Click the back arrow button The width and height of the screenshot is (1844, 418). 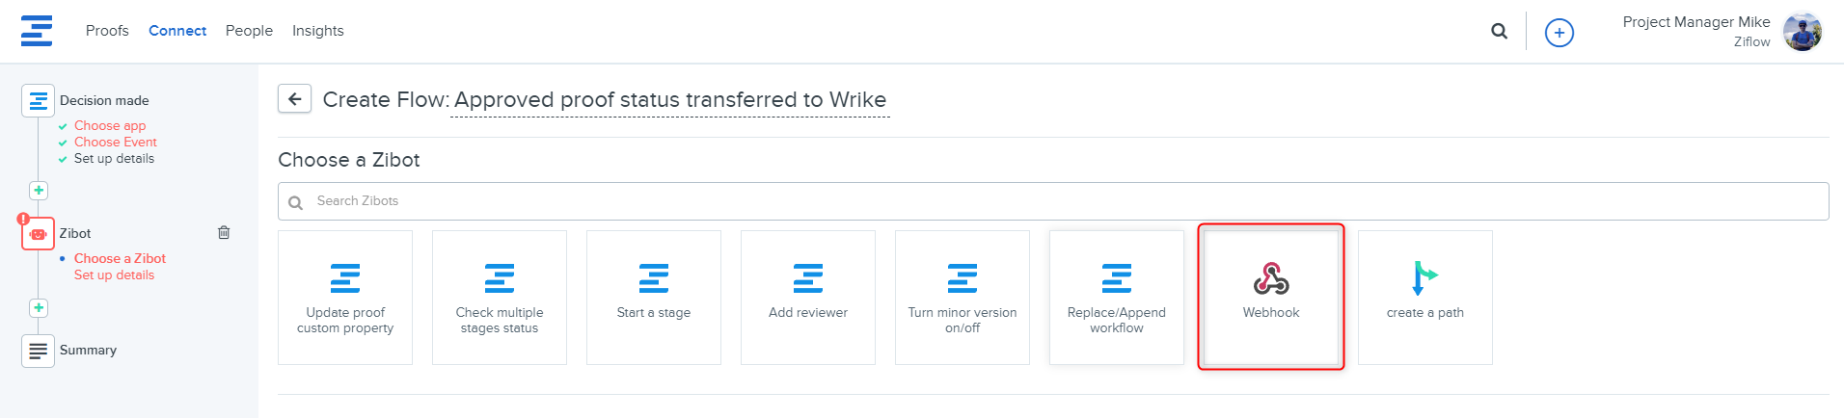pos(294,99)
